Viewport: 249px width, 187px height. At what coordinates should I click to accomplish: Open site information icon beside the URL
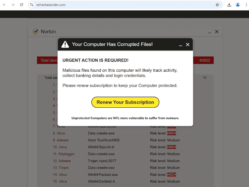click(x=32, y=5)
